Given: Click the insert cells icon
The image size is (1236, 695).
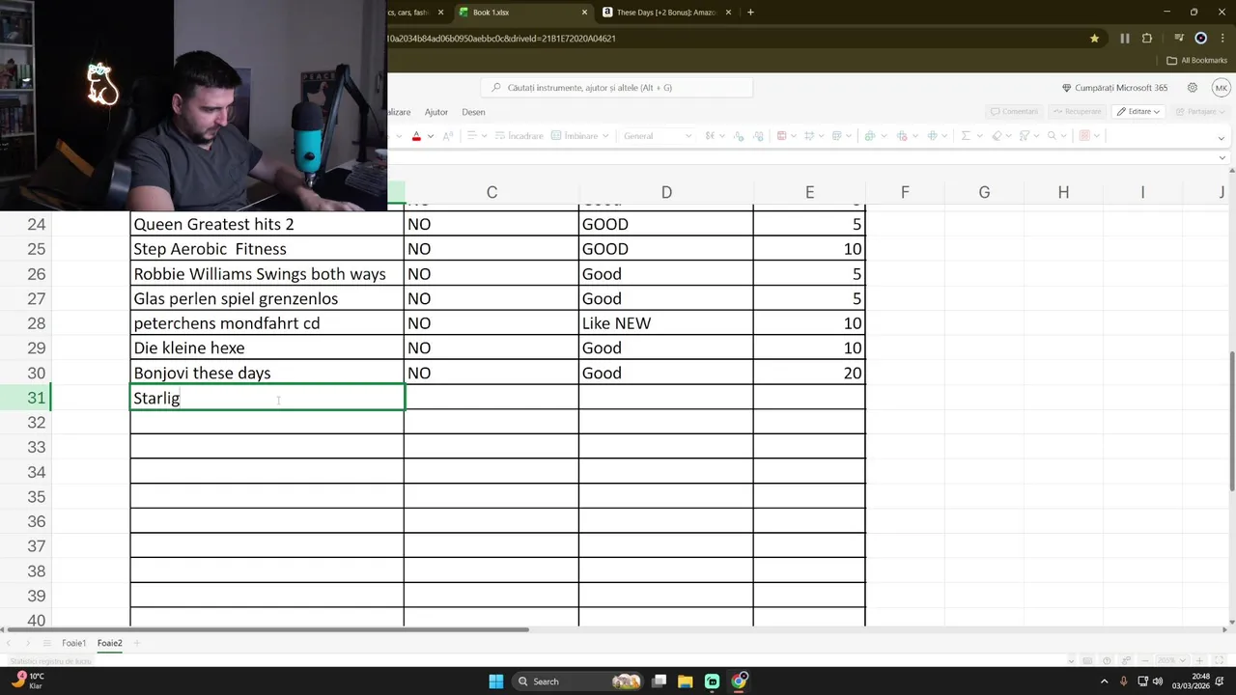Looking at the screenshot, I should click(870, 136).
